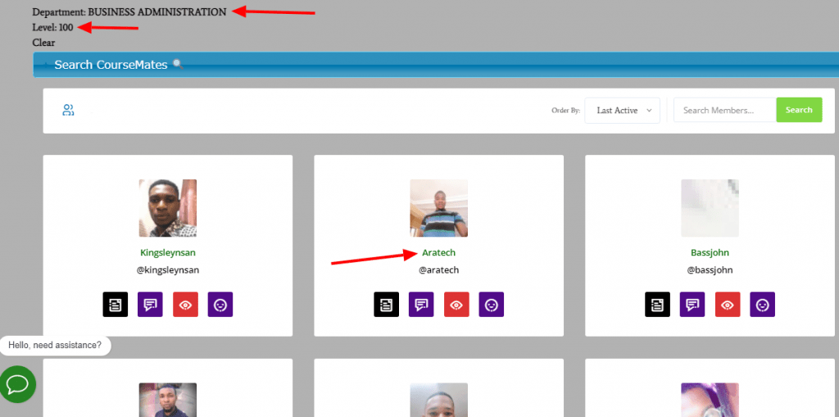Click magnifier icon in Search CourseMates bar
The width and height of the screenshot is (839, 417).
tap(178, 65)
